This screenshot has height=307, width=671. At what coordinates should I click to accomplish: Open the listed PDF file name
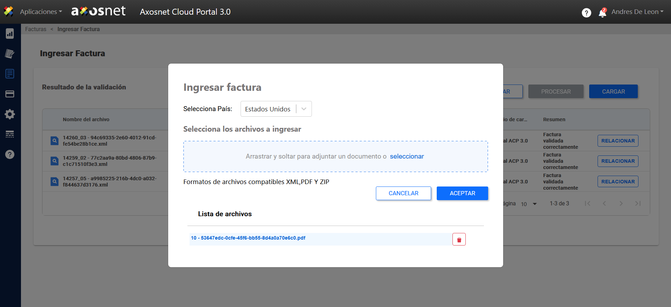pyautogui.click(x=248, y=238)
